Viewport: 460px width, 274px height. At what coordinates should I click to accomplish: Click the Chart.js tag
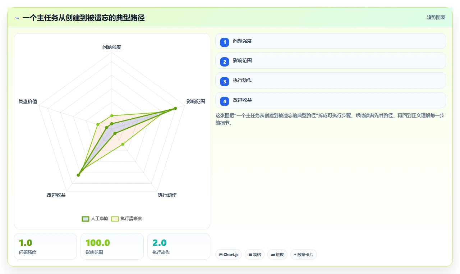[229, 255]
